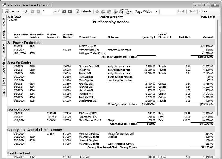The height and width of the screenshot is (159, 222).
Task: Go to the first page of report
Action: click(x=32, y=11)
